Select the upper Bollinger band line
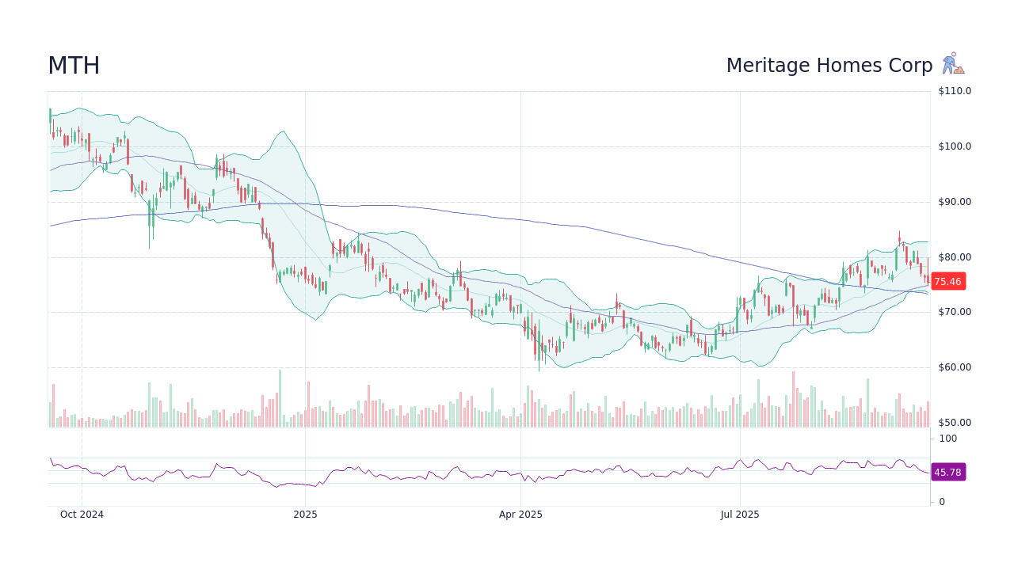The image size is (1014, 570). (283, 131)
